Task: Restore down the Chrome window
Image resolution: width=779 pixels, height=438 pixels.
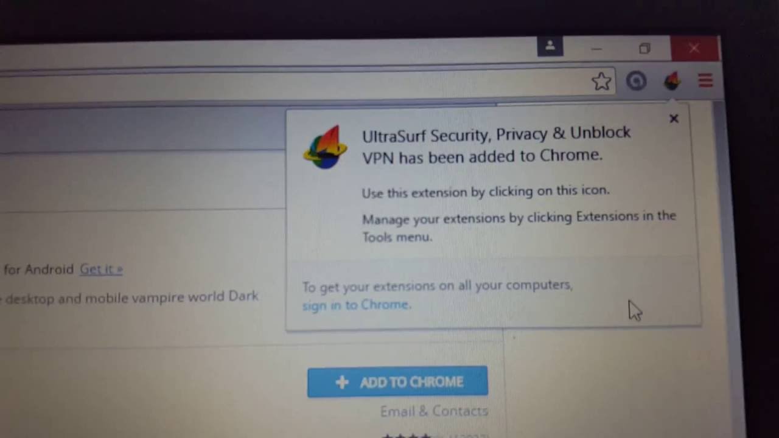Action: click(645, 48)
